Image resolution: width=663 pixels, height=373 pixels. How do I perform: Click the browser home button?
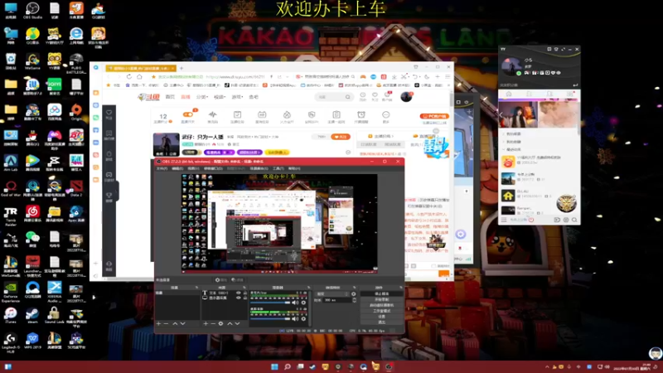pos(139,76)
